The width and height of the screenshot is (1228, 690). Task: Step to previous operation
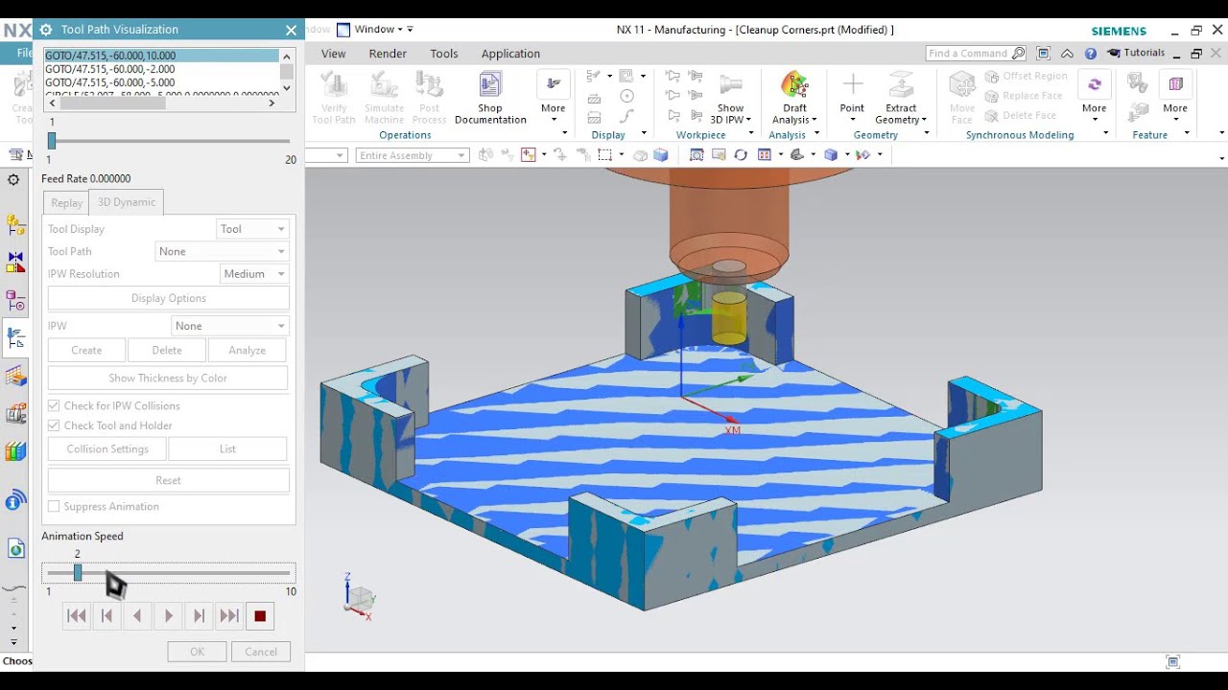[x=107, y=616]
